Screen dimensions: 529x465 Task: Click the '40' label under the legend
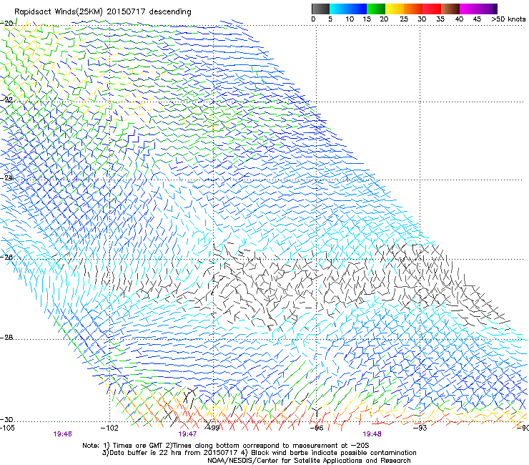(459, 19)
